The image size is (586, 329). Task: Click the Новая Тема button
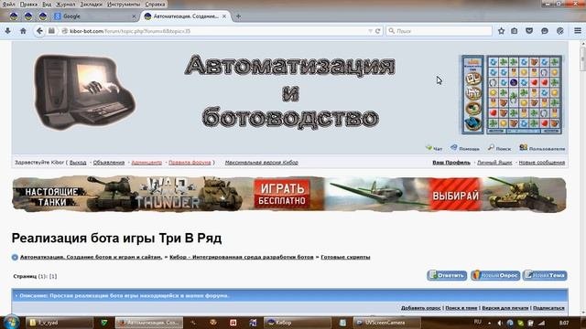(x=545, y=275)
